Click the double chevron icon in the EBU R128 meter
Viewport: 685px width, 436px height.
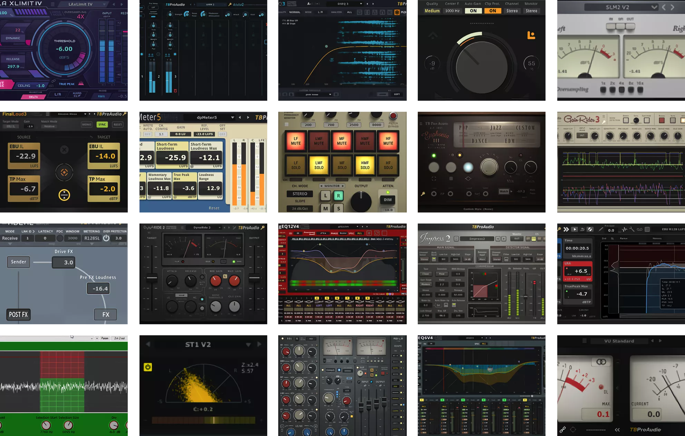point(566,229)
